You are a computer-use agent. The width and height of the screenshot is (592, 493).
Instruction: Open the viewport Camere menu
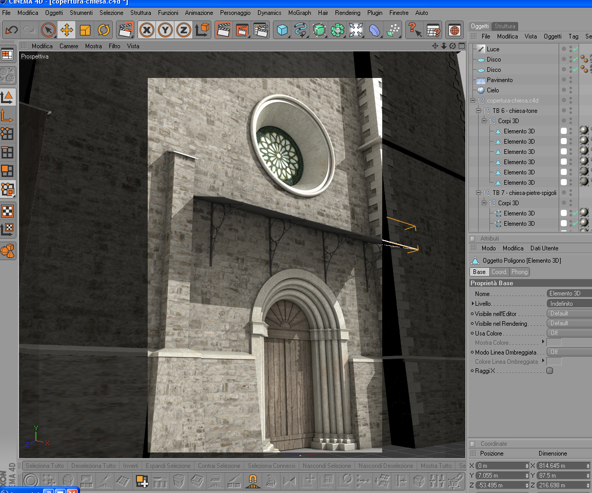(x=69, y=46)
